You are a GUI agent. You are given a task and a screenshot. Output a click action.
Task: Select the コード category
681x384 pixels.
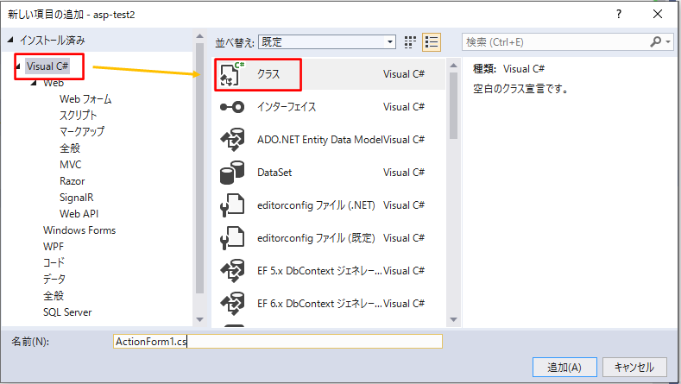coord(54,262)
